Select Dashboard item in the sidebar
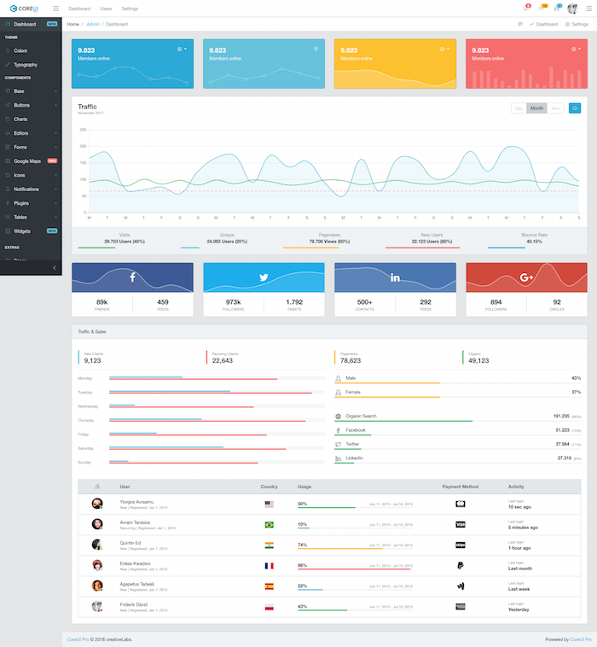 [x=31, y=25]
